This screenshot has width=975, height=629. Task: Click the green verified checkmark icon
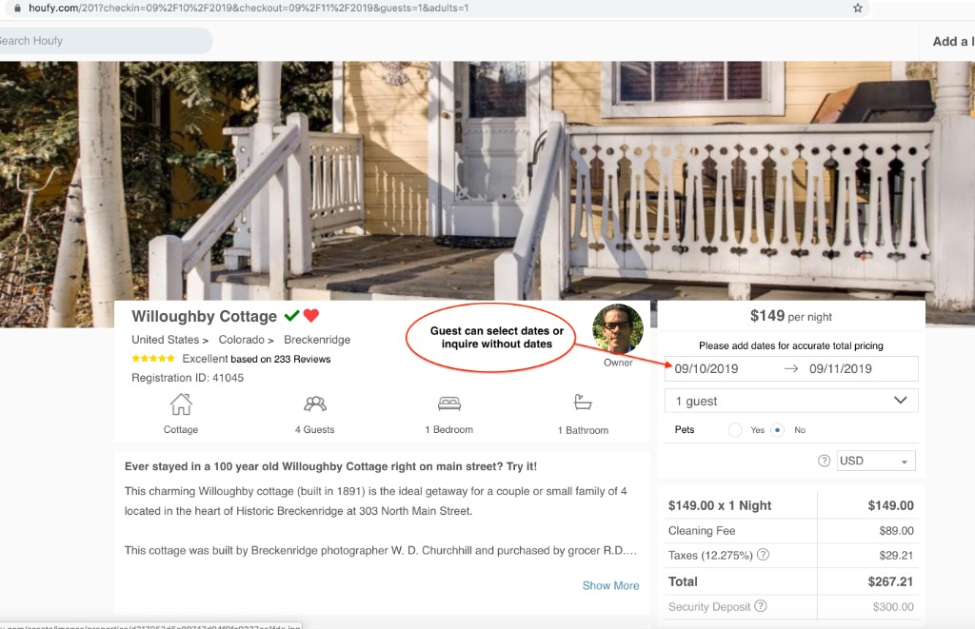click(291, 316)
